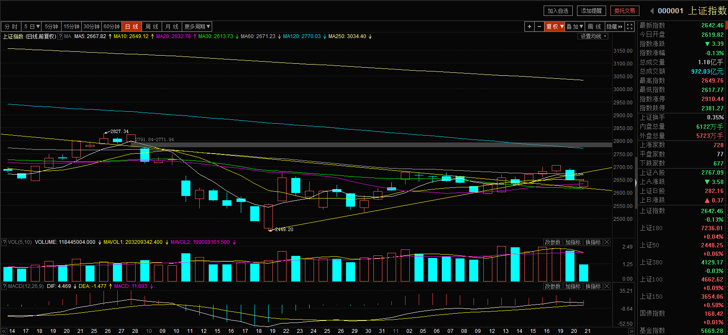Image resolution: width=728 pixels, height=335 pixels.
Task: Click MA60: 2671.23 value
Action: pyautogui.click(x=258, y=36)
